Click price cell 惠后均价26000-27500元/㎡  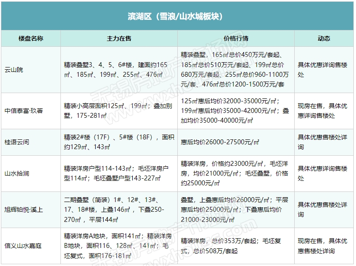coord(236,142)
